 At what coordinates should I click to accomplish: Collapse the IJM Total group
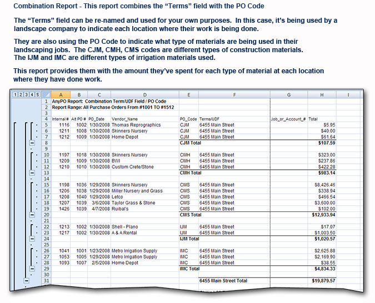tap(32, 239)
